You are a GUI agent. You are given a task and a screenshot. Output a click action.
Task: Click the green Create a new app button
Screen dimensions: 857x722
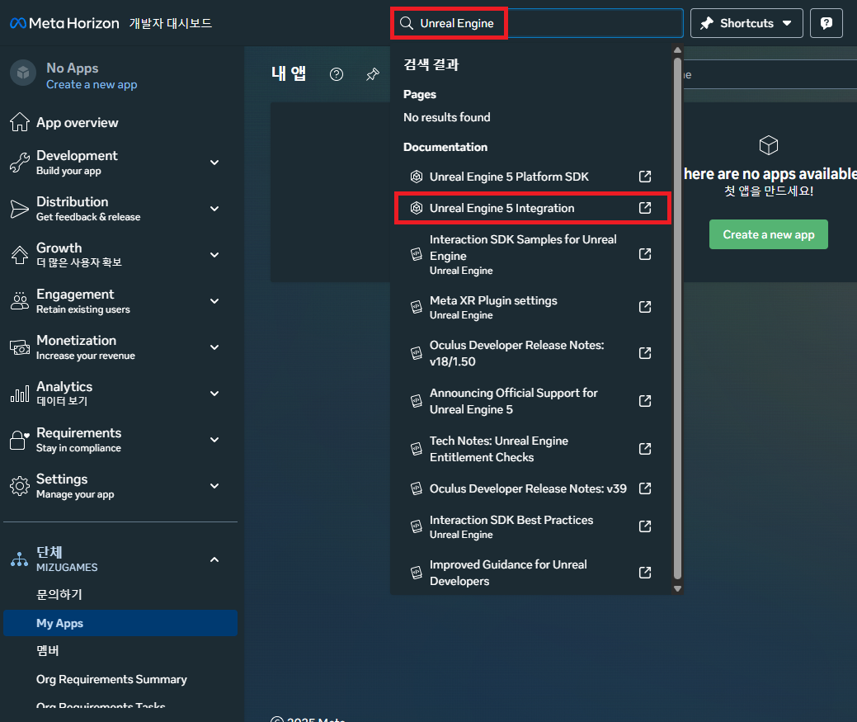pos(769,234)
